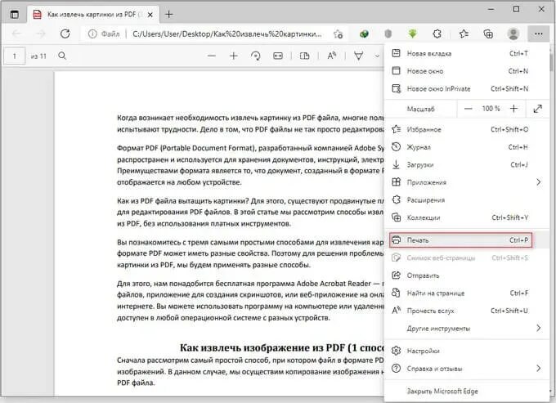Open the vertical tabs panel icon

[x=15, y=15]
